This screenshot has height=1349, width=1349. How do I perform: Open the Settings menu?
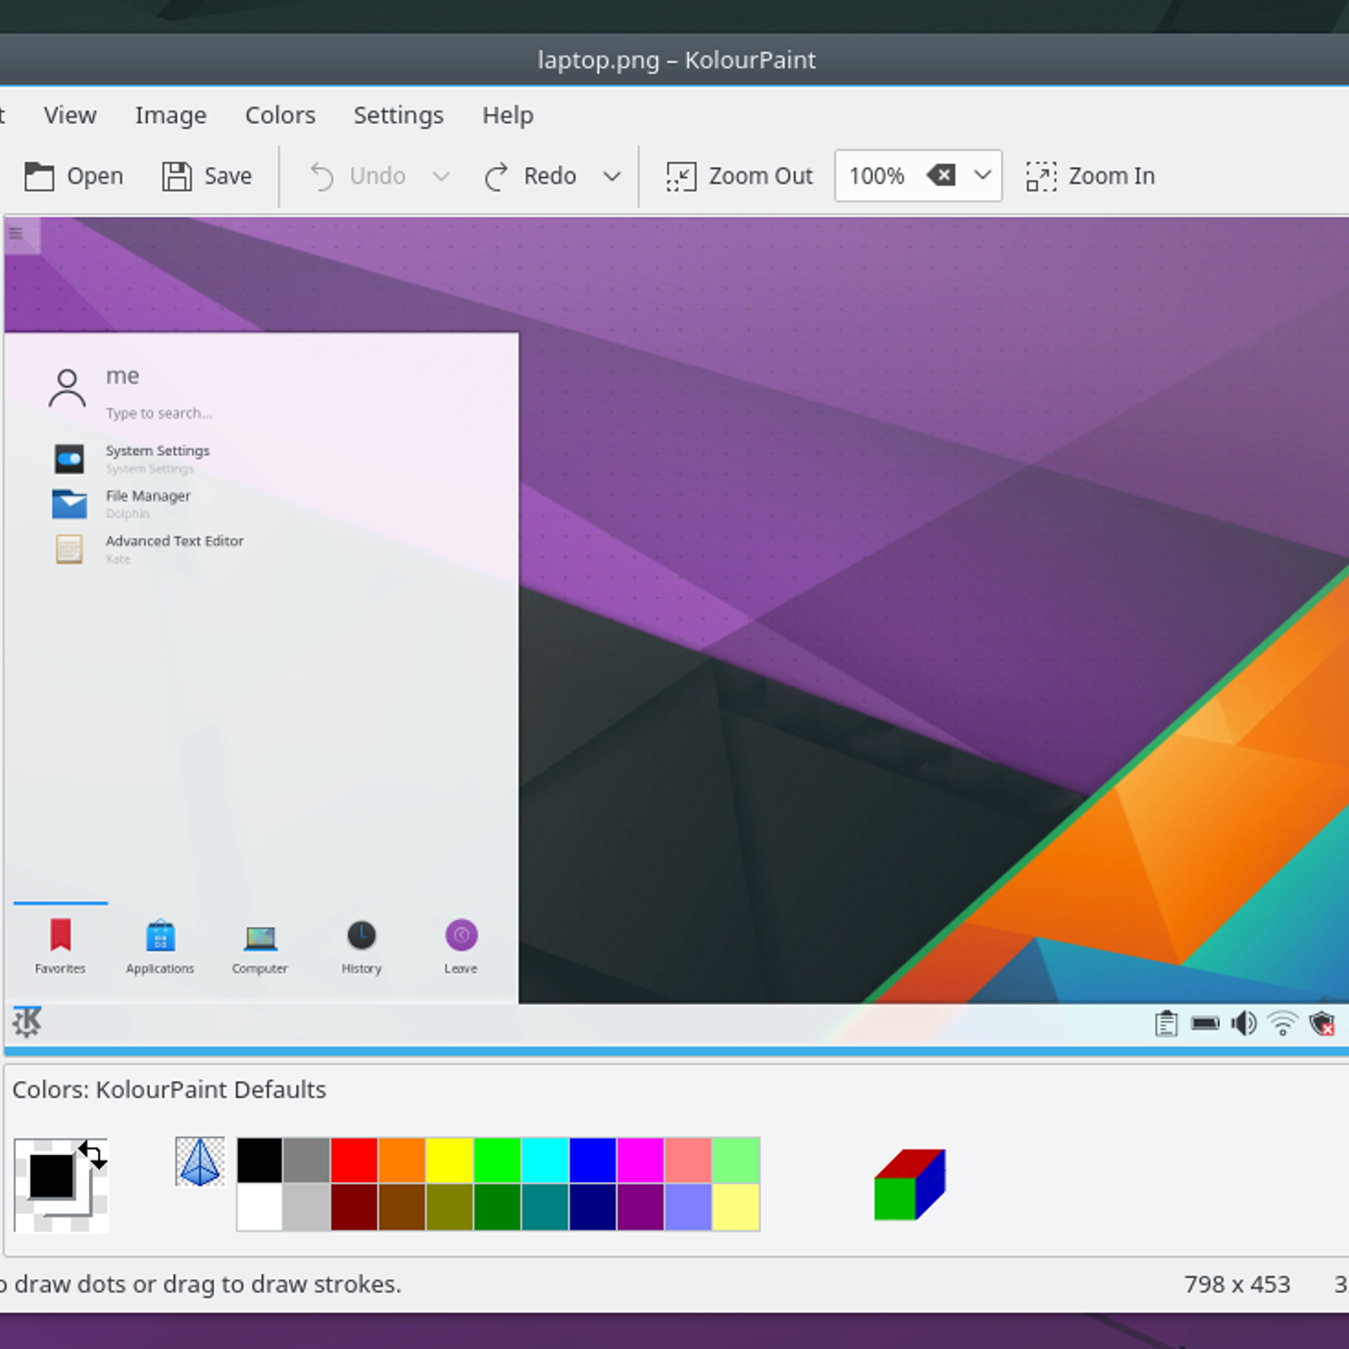tap(398, 115)
